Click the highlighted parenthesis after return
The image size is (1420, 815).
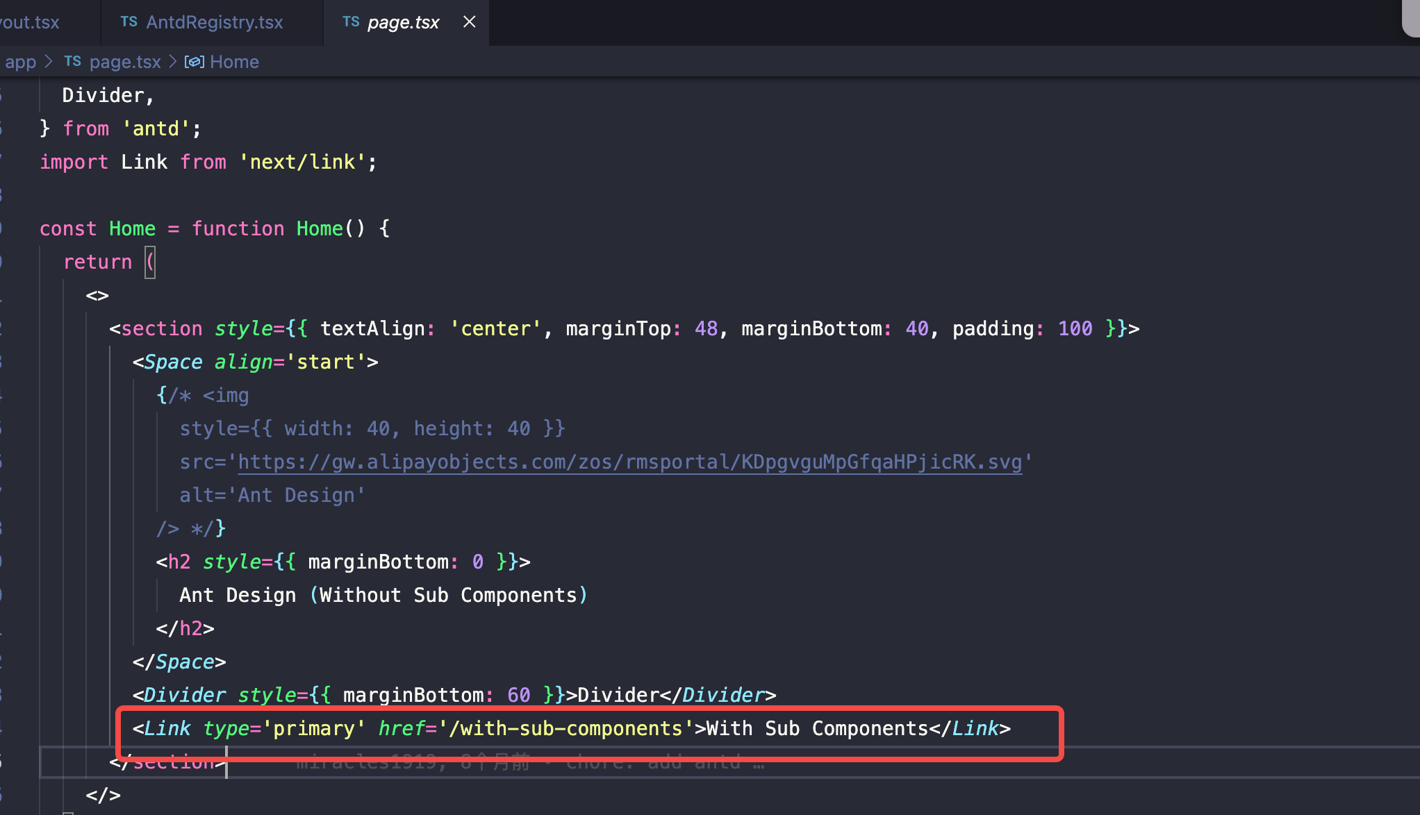[150, 262]
